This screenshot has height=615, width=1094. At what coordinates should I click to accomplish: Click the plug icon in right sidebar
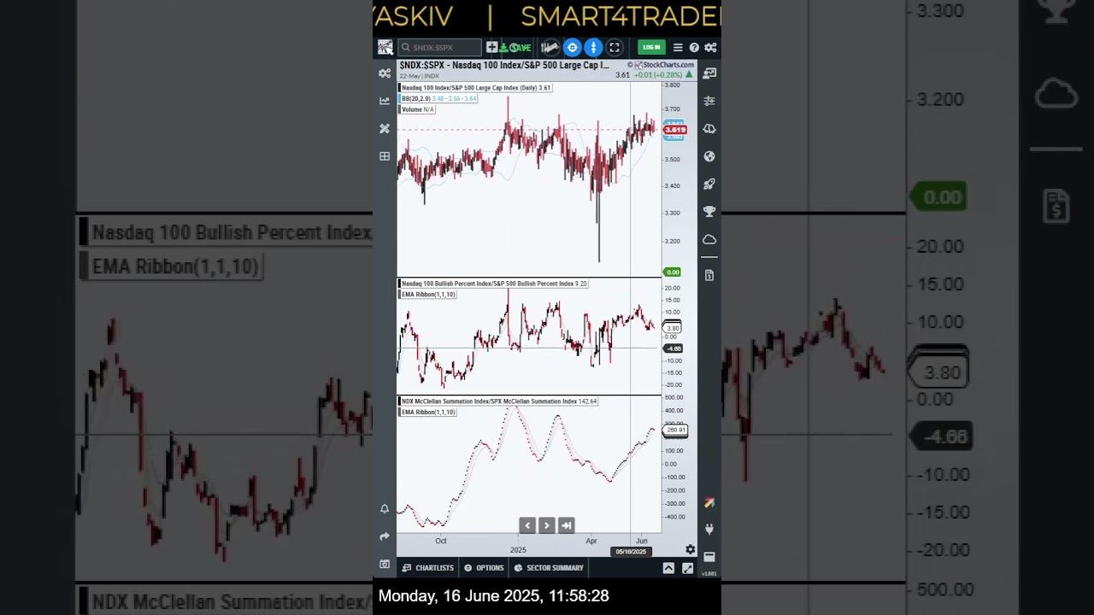(x=709, y=530)
